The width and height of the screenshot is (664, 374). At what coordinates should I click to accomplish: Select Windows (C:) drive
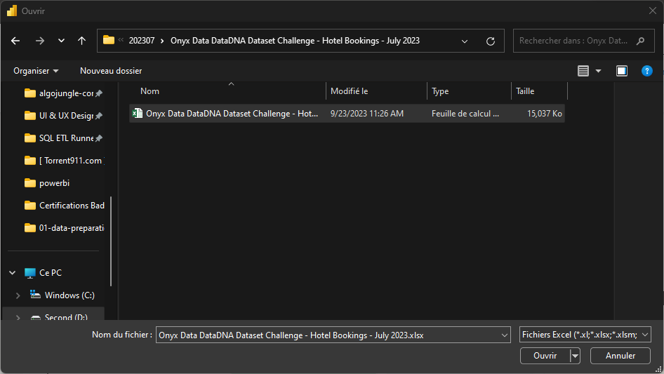pyautogui.click(x=69, y=295)
